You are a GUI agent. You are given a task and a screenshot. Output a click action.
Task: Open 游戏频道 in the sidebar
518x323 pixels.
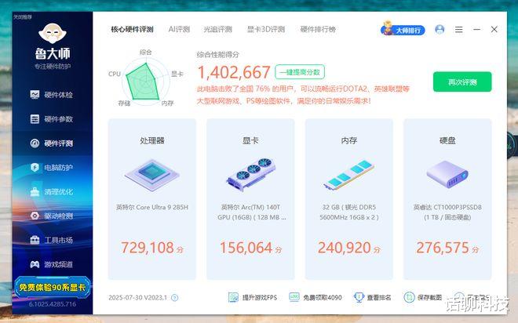point(52,264)
